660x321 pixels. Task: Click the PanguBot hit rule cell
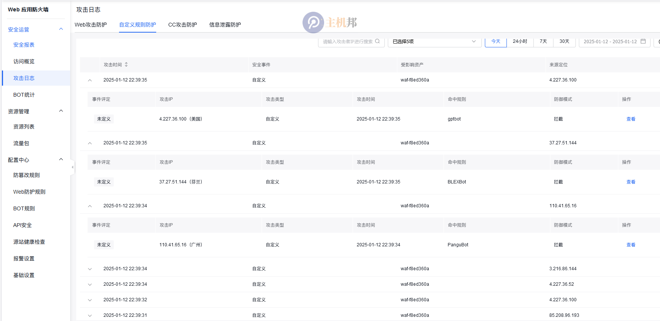point(458,245)
